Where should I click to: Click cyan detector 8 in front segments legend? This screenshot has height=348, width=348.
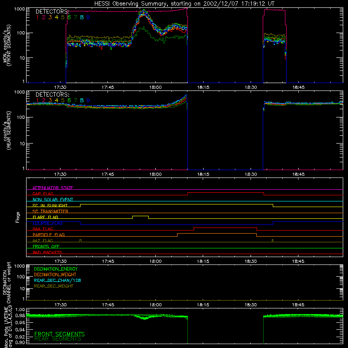(x=82, y=17)
